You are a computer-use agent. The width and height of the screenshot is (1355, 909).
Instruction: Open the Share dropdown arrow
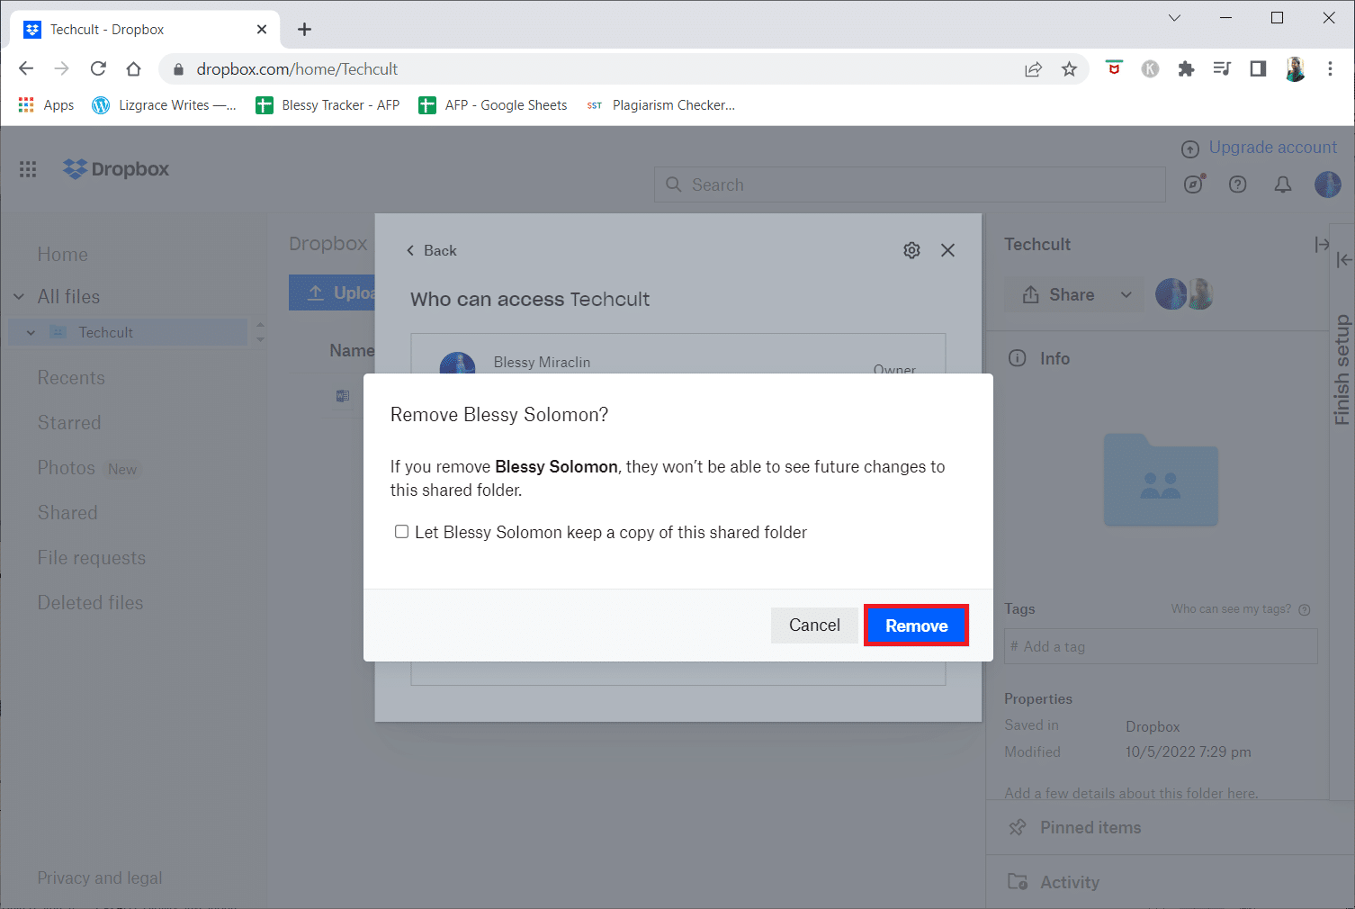1126,294
